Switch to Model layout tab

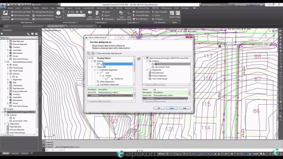[x=6, y=153]
